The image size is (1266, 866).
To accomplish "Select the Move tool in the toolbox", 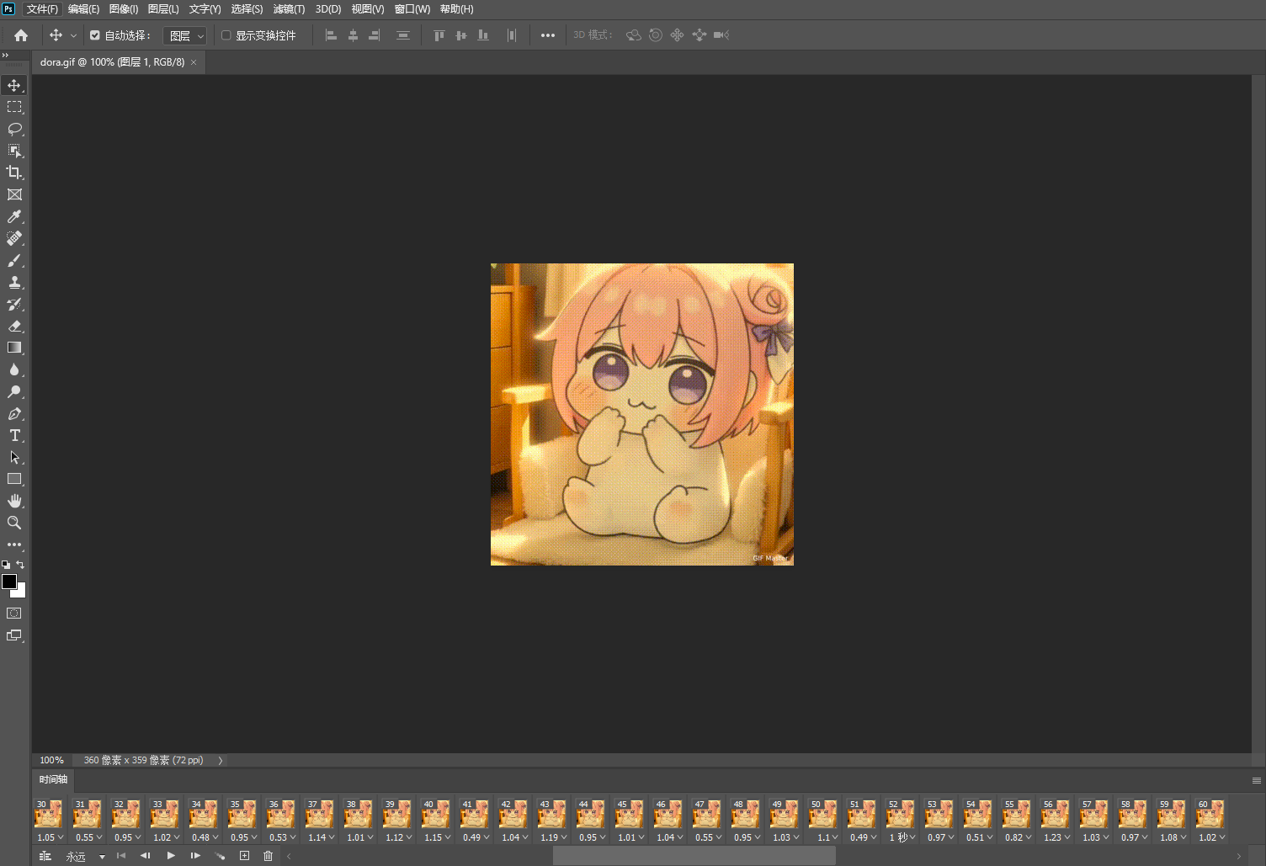I will (x=14, y=85).
